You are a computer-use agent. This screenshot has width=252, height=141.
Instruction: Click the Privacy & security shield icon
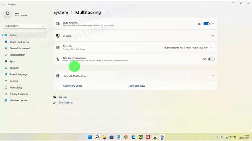(x=6, y=94)
